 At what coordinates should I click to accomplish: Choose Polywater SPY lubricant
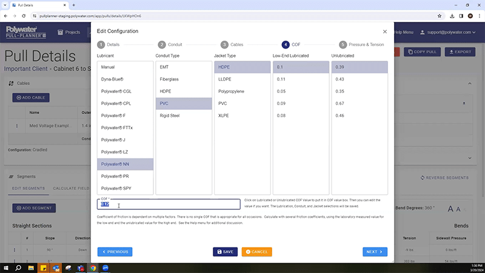(x=125, y=188)
